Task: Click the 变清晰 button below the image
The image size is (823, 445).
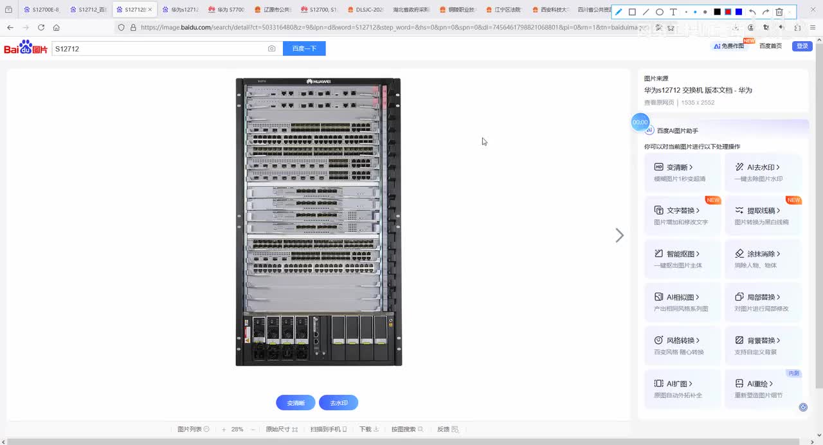Action: (x=296, y=403)
